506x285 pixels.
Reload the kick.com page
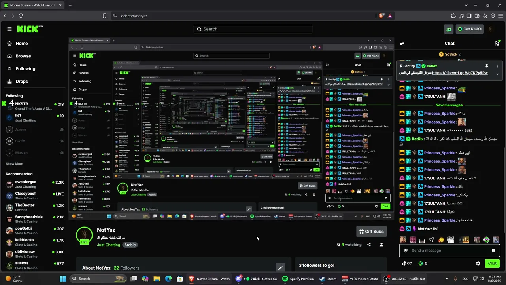[21, 16]
